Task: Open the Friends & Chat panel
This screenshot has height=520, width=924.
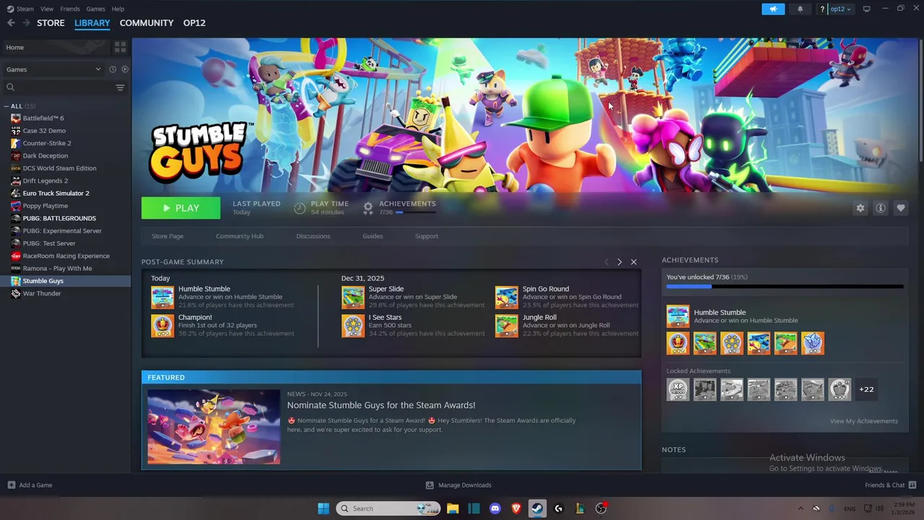Action: click(x=890, y=485)
